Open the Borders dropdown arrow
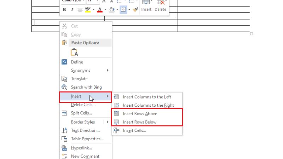 click(129, 10)
